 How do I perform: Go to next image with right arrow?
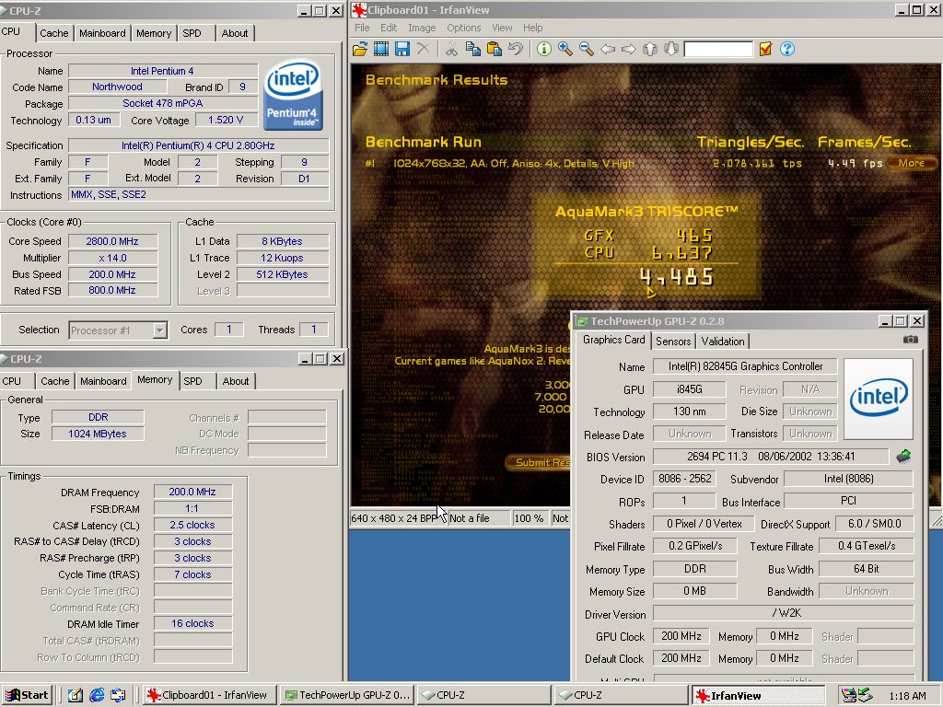pos(628,50)
